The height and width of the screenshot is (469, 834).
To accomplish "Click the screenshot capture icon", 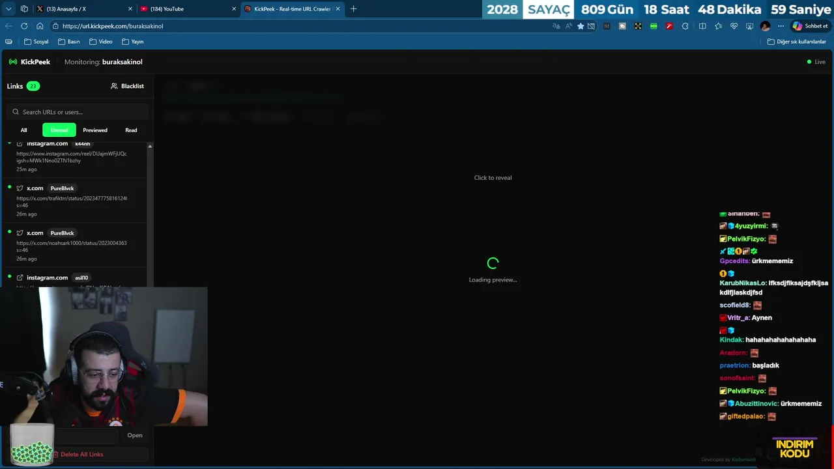I will pos(749,26).
